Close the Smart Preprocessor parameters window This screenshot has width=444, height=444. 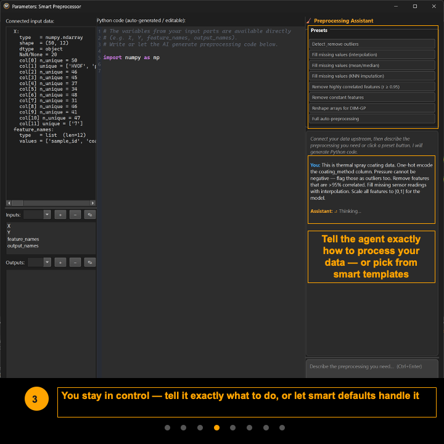pyautogui.click(x=434, y=6)
